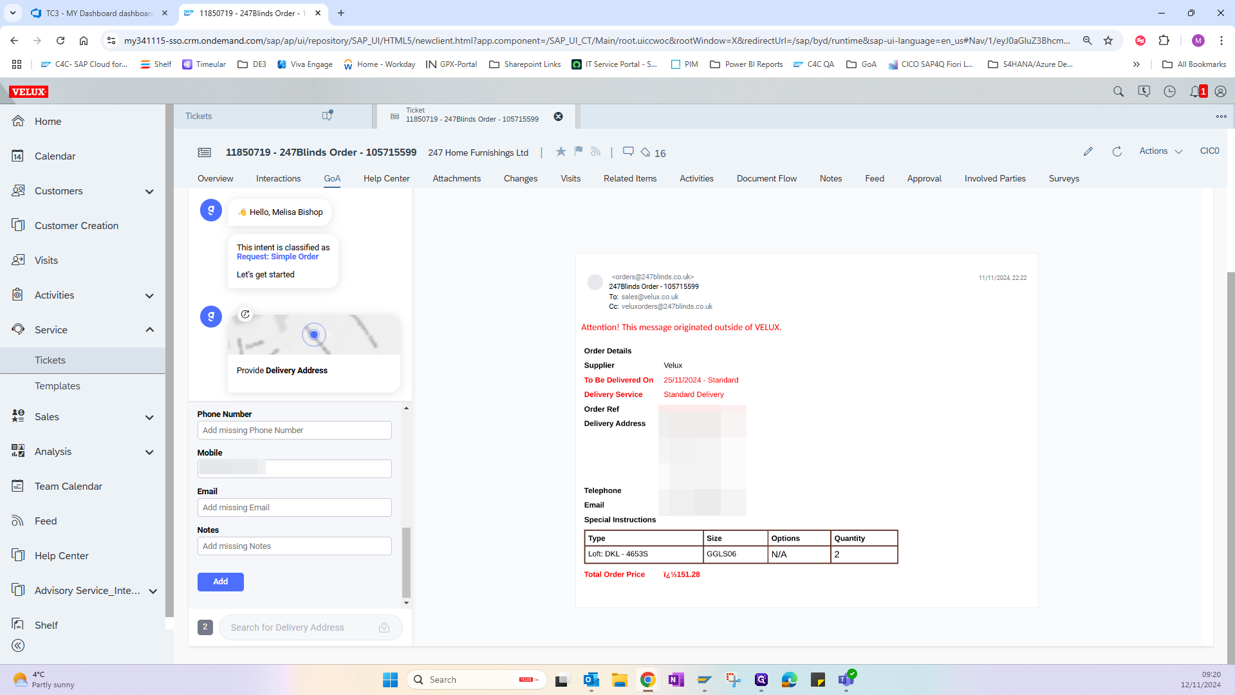This screenshot has width=1235, height=695.
Task: Switch to the Overview tab
Action: pyautogui.click(x=215, y=179)
